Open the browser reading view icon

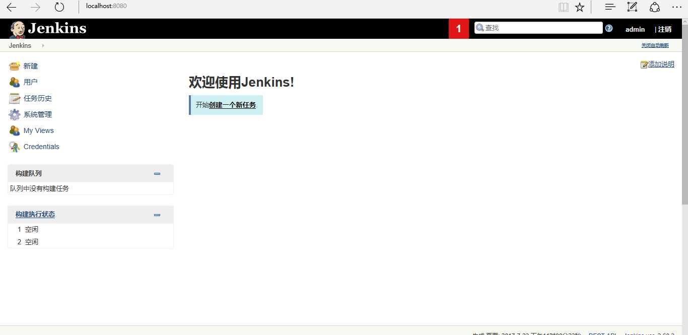[x=563, y=7]
